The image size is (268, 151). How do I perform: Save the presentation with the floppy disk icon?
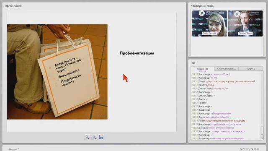pos(101,137)
